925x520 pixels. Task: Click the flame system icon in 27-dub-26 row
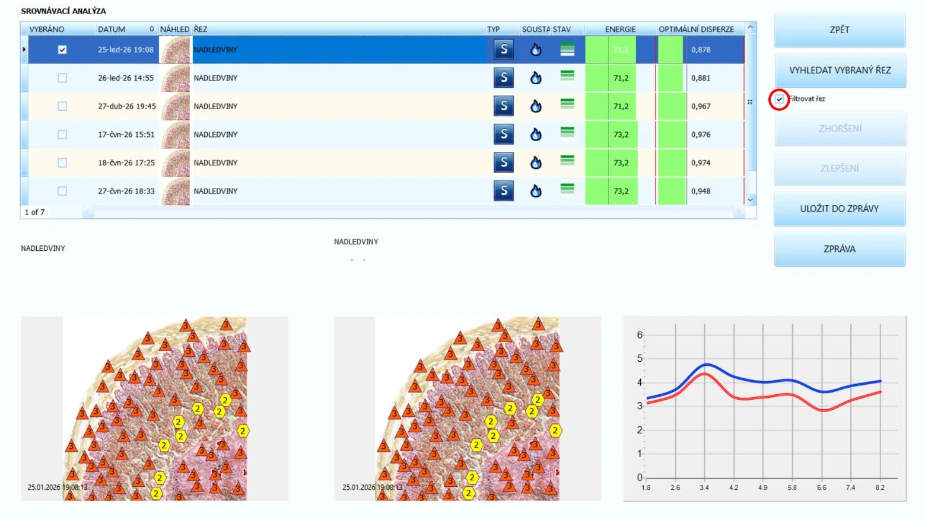(x=536, y=106)
